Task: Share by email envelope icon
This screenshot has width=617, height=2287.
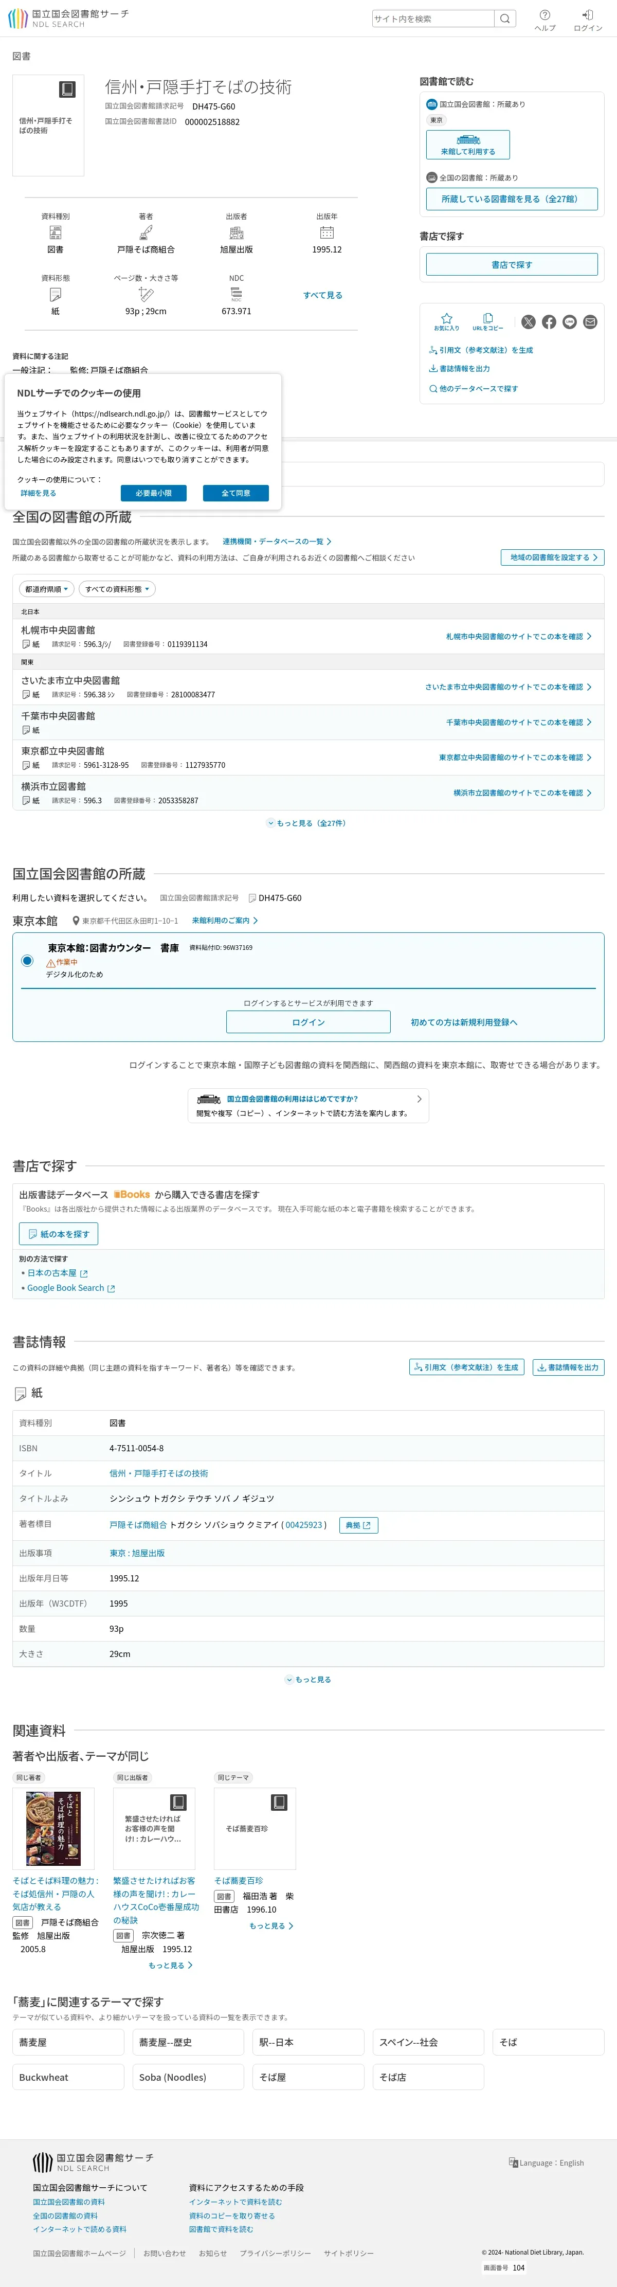Action: tap(590, 322)
